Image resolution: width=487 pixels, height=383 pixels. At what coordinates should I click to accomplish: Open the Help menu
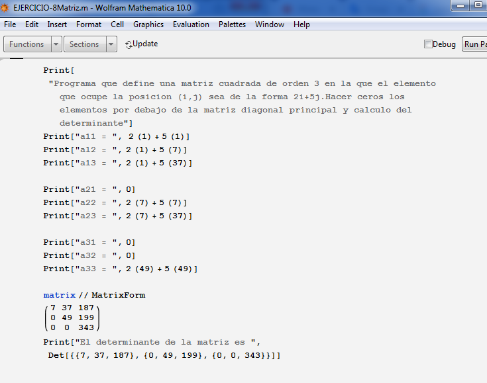(x=301, y=24)
